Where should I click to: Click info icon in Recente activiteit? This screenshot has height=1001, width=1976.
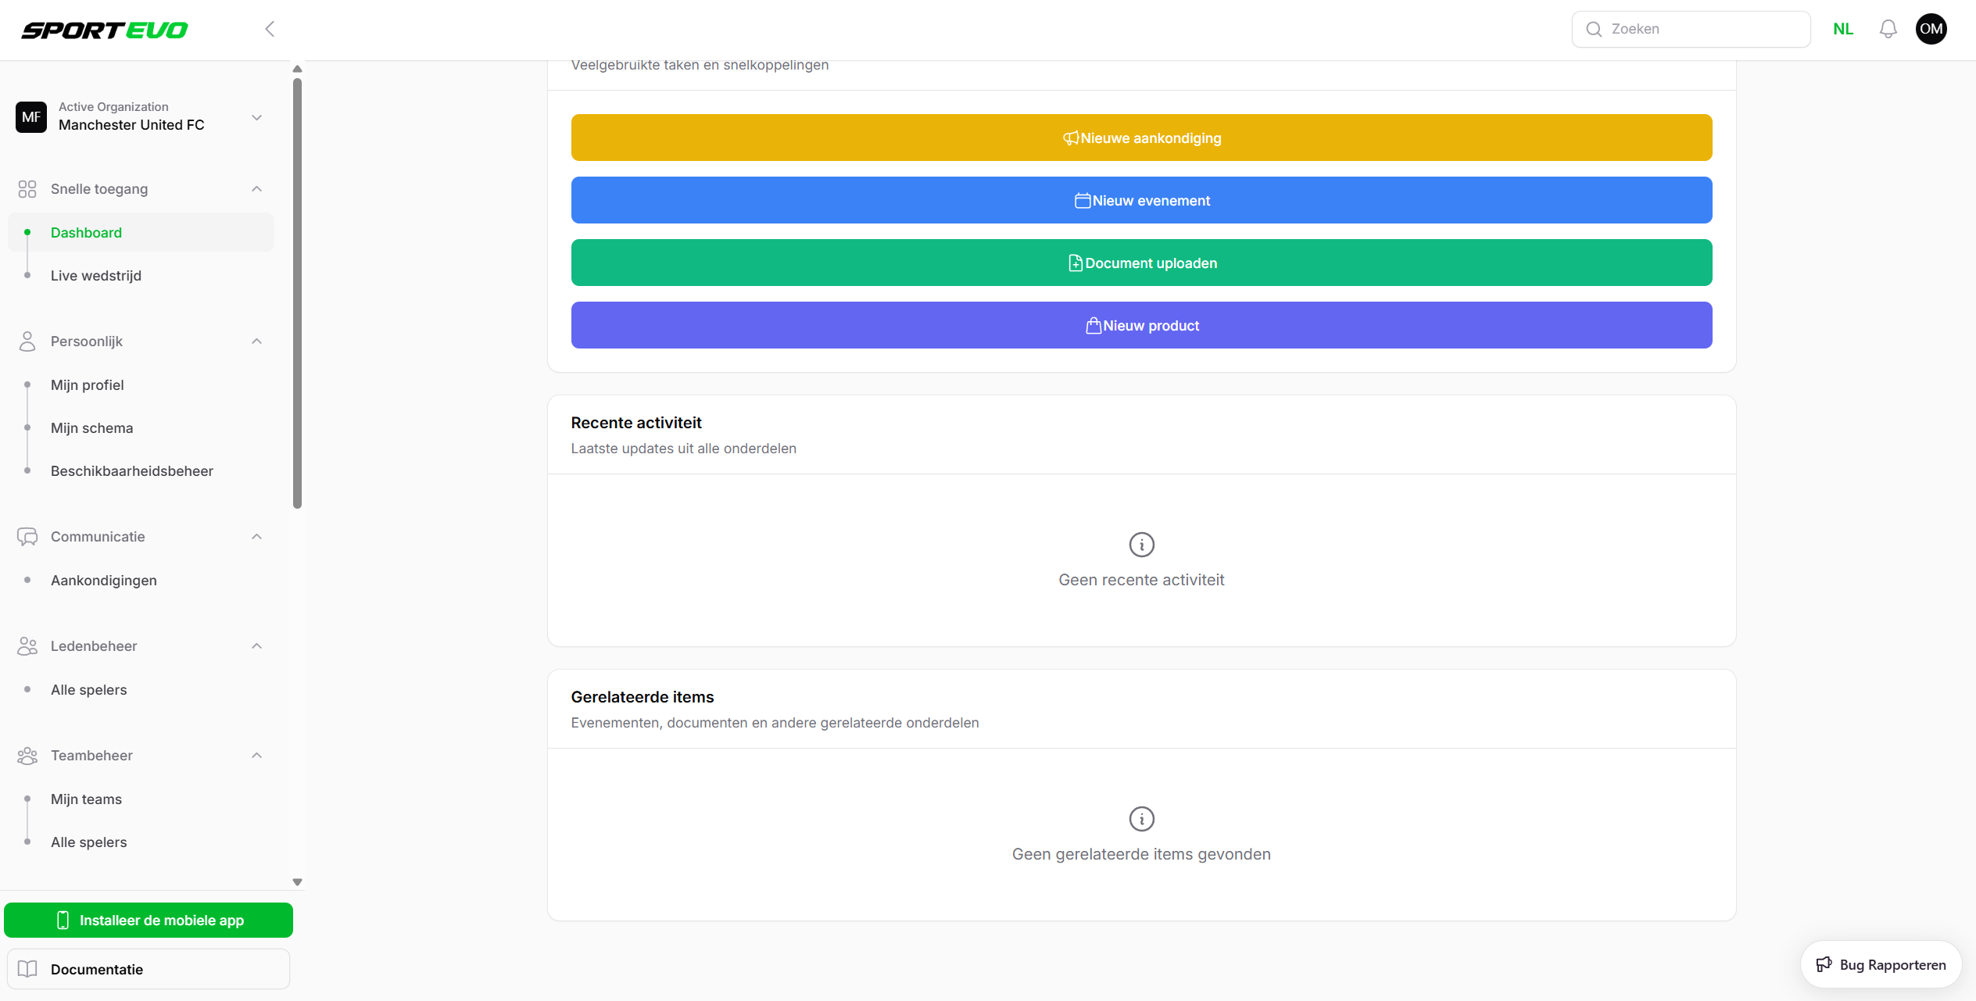pos(1141,545)
